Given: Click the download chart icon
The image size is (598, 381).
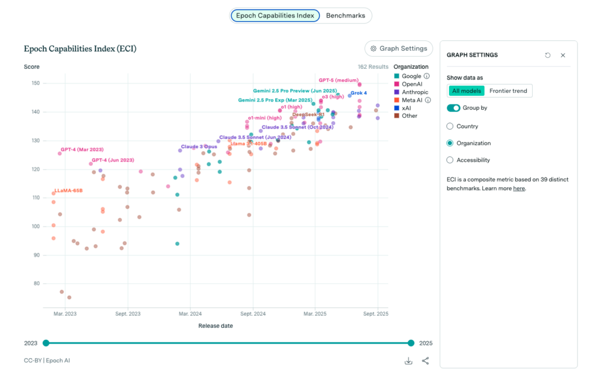Looking at the screenshot, I should 408,361.
